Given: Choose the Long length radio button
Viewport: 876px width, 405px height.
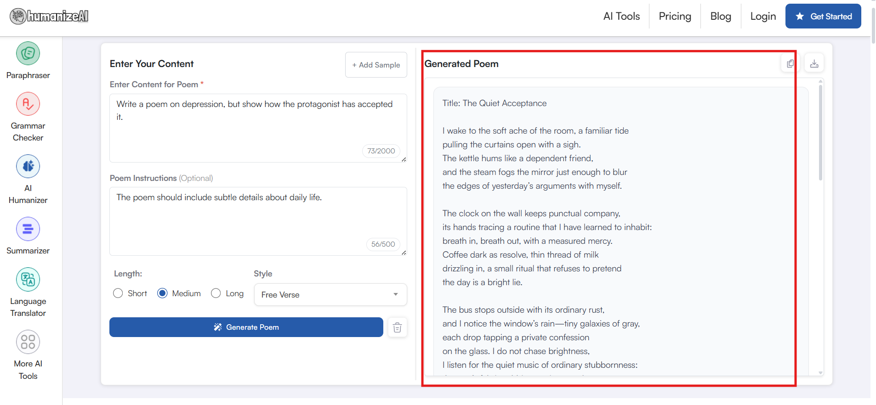Looking at the screenshot, I should [216, 293].
